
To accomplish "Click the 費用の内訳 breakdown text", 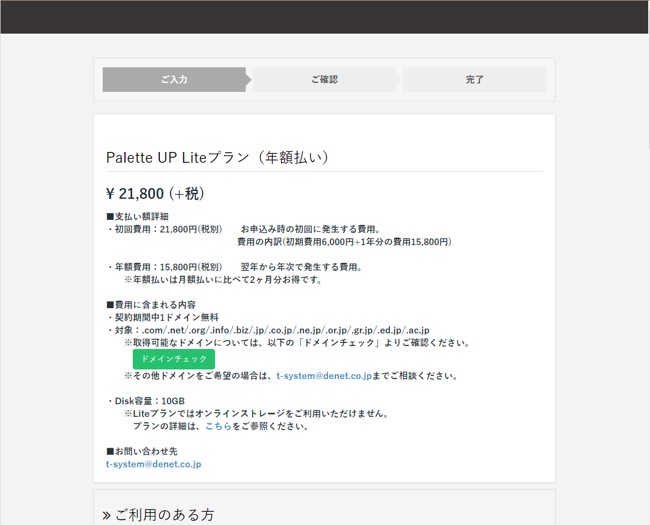I will coord(344,241).
